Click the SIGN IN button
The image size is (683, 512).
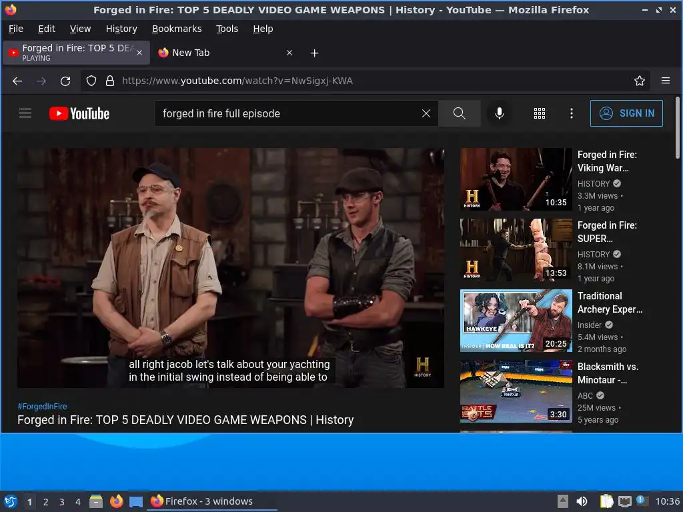[626, 113]
